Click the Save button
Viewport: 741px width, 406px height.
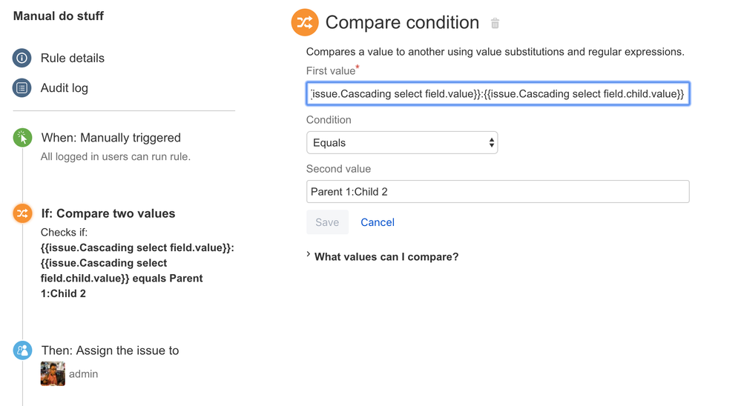click(327, 222)
